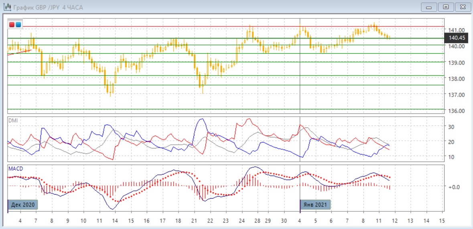The width and height of the screenshot is (473, 229).
Task: Click the 138.00 price axis label
Action: click(x=457, y=79)
